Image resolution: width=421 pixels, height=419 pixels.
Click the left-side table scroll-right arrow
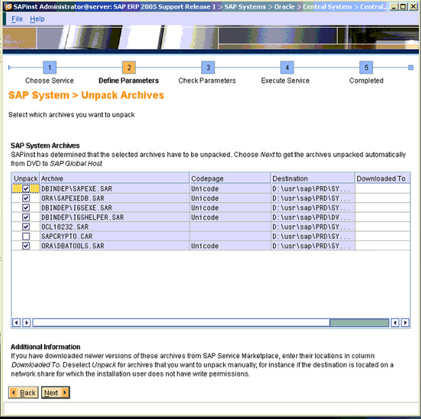[x=27, y=322]
